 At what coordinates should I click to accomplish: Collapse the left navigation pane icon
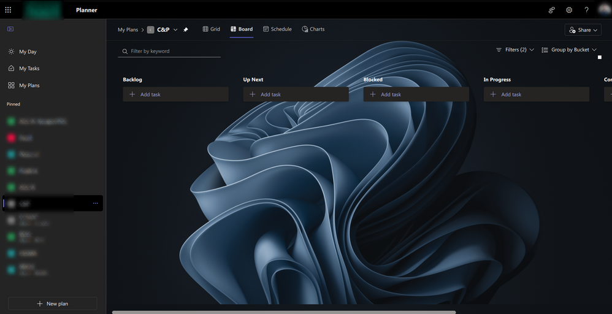coord(10,29)
